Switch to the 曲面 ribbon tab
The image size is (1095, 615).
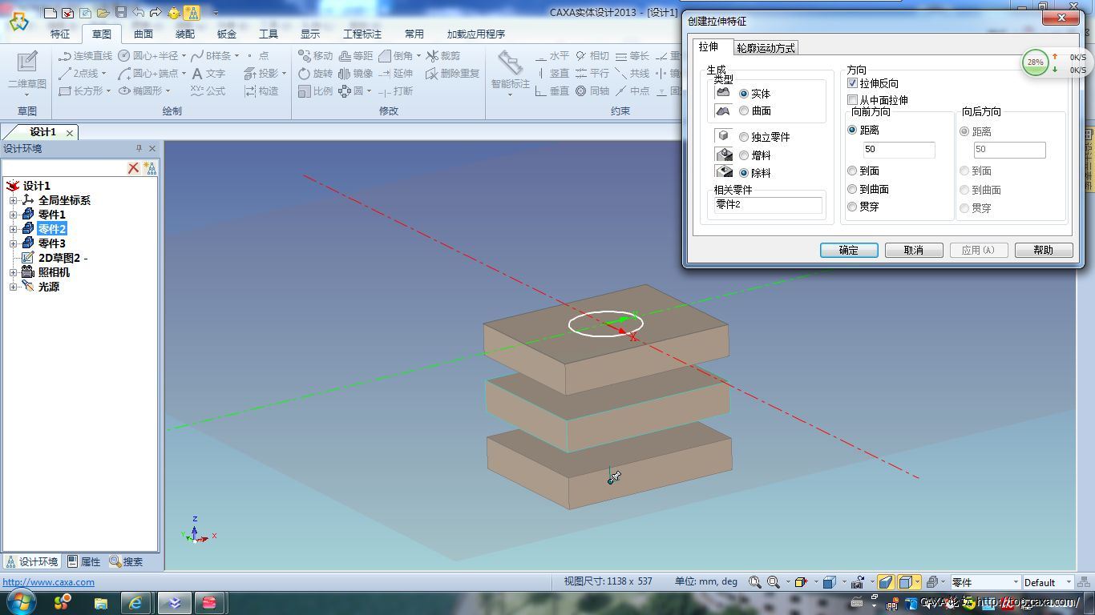pyautogui.click(x=143, y=34)
